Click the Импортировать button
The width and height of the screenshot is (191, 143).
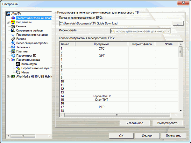(x=168, y=123)
